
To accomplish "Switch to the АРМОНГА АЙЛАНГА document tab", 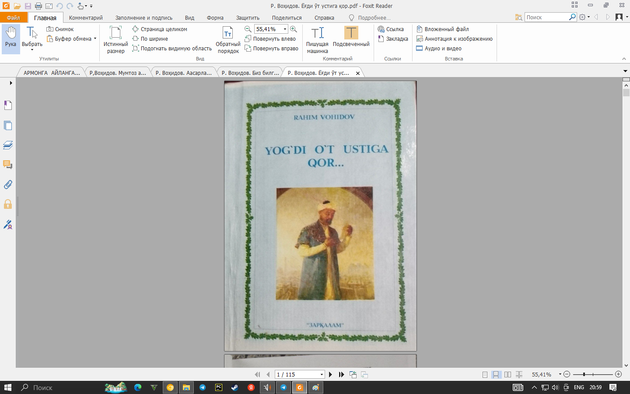I will pyautogui.click(x=52, y=73).
